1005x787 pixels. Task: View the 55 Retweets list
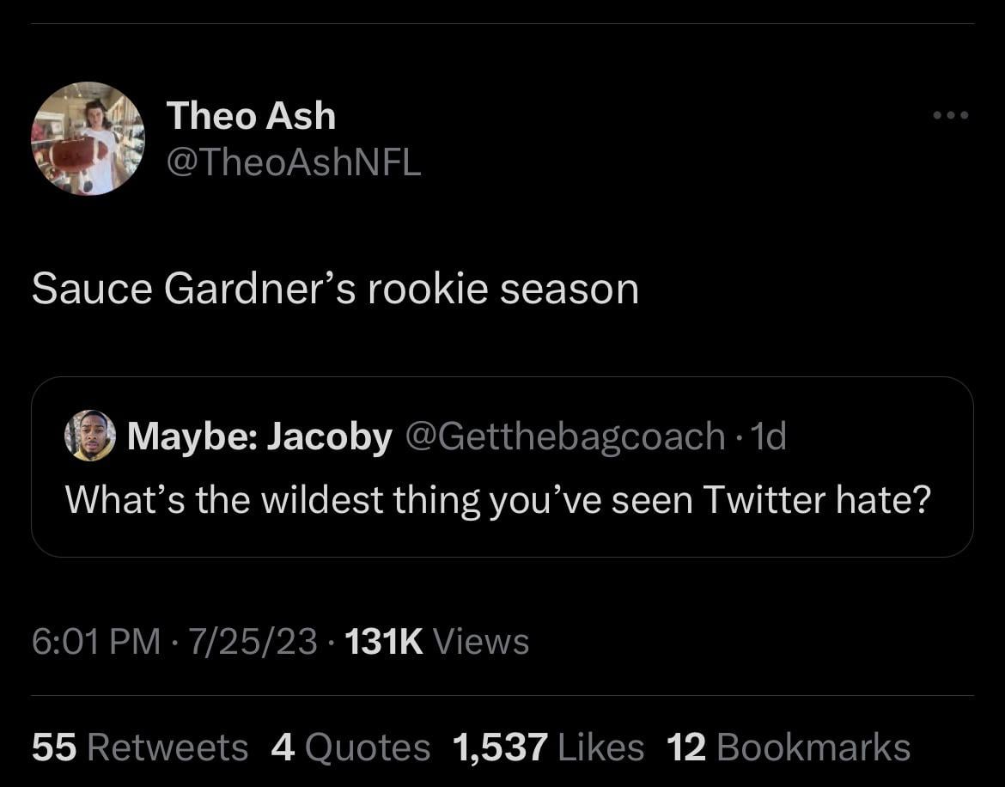(x=139, y=747)
